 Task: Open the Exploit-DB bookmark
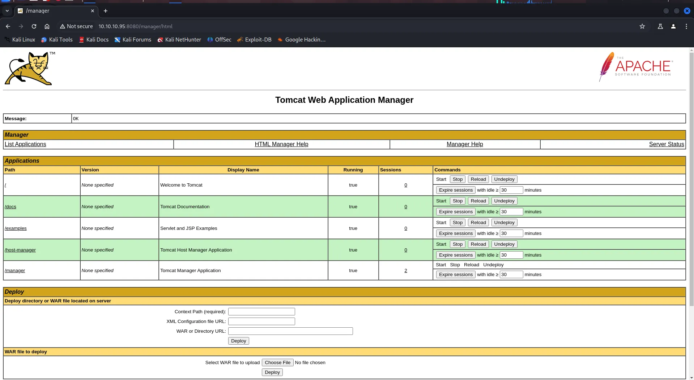click(x=254, y=40)
